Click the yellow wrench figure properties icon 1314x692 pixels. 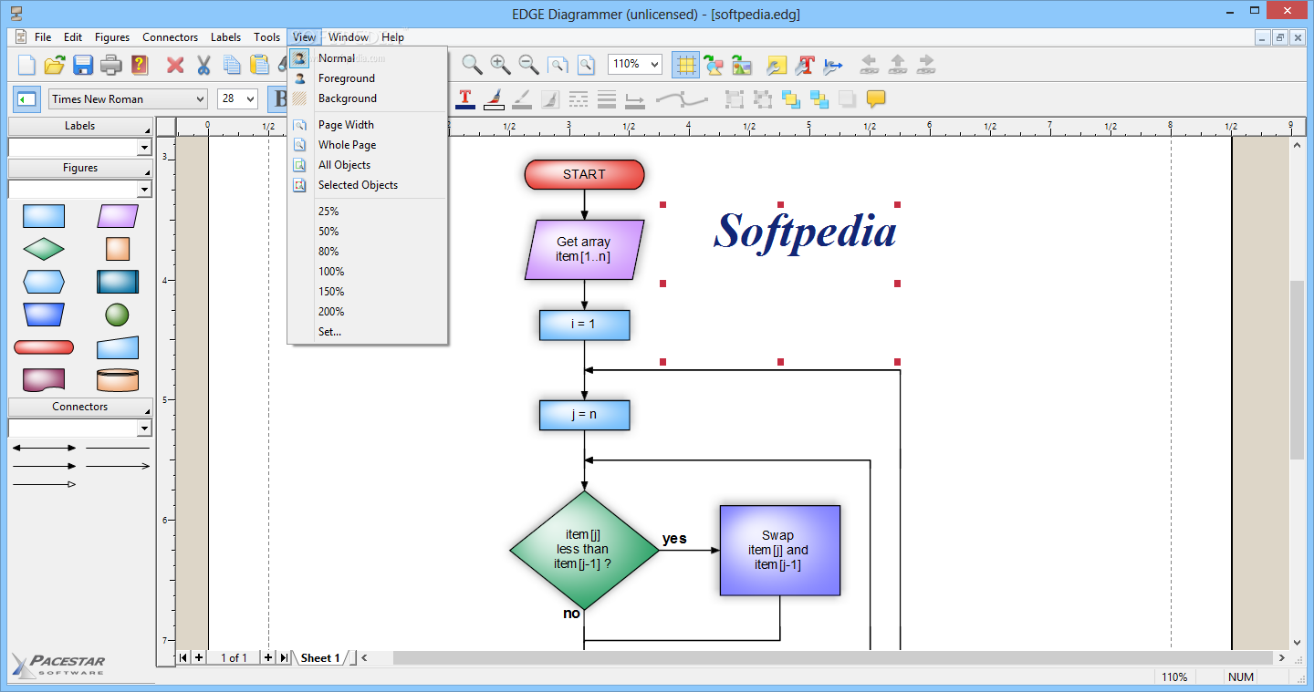pyautogui.click(x=777, y=65)
